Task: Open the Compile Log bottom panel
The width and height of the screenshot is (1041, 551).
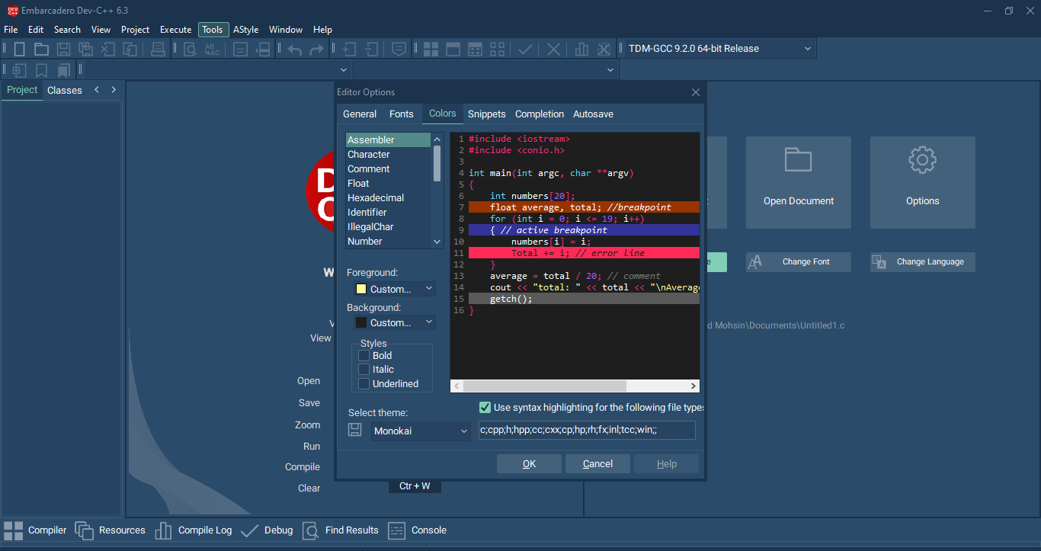Action: tap(193, 530)
